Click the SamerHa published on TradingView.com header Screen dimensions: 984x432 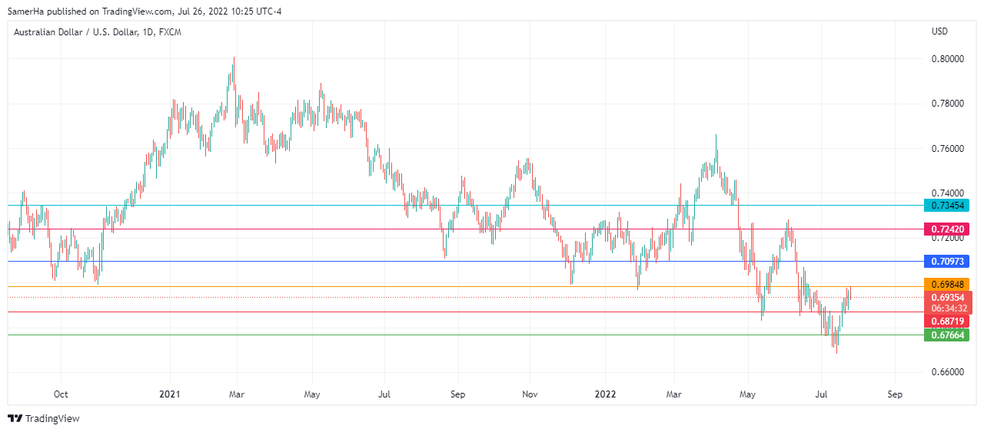pos(145,12)
